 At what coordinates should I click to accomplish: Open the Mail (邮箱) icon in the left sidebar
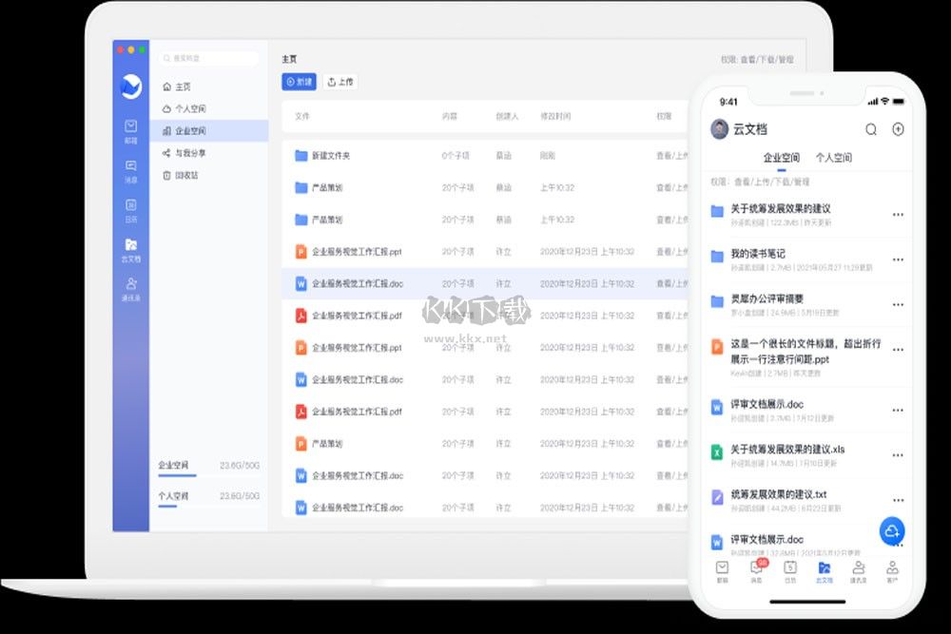(130, 128)
